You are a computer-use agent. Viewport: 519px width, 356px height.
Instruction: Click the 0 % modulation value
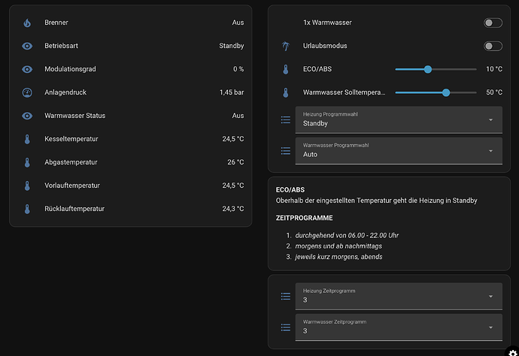pyautogui.click(x=238, y=69)
